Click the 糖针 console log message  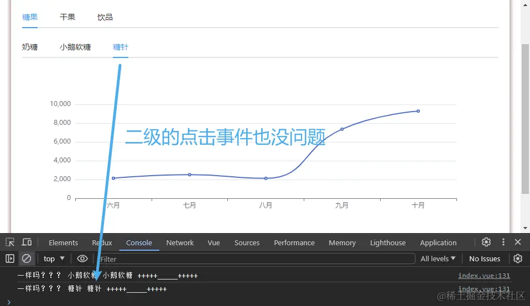click(92, 288)
